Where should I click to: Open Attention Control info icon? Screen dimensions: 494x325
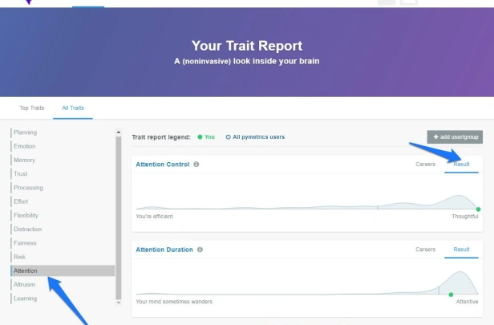click(196, 165)
